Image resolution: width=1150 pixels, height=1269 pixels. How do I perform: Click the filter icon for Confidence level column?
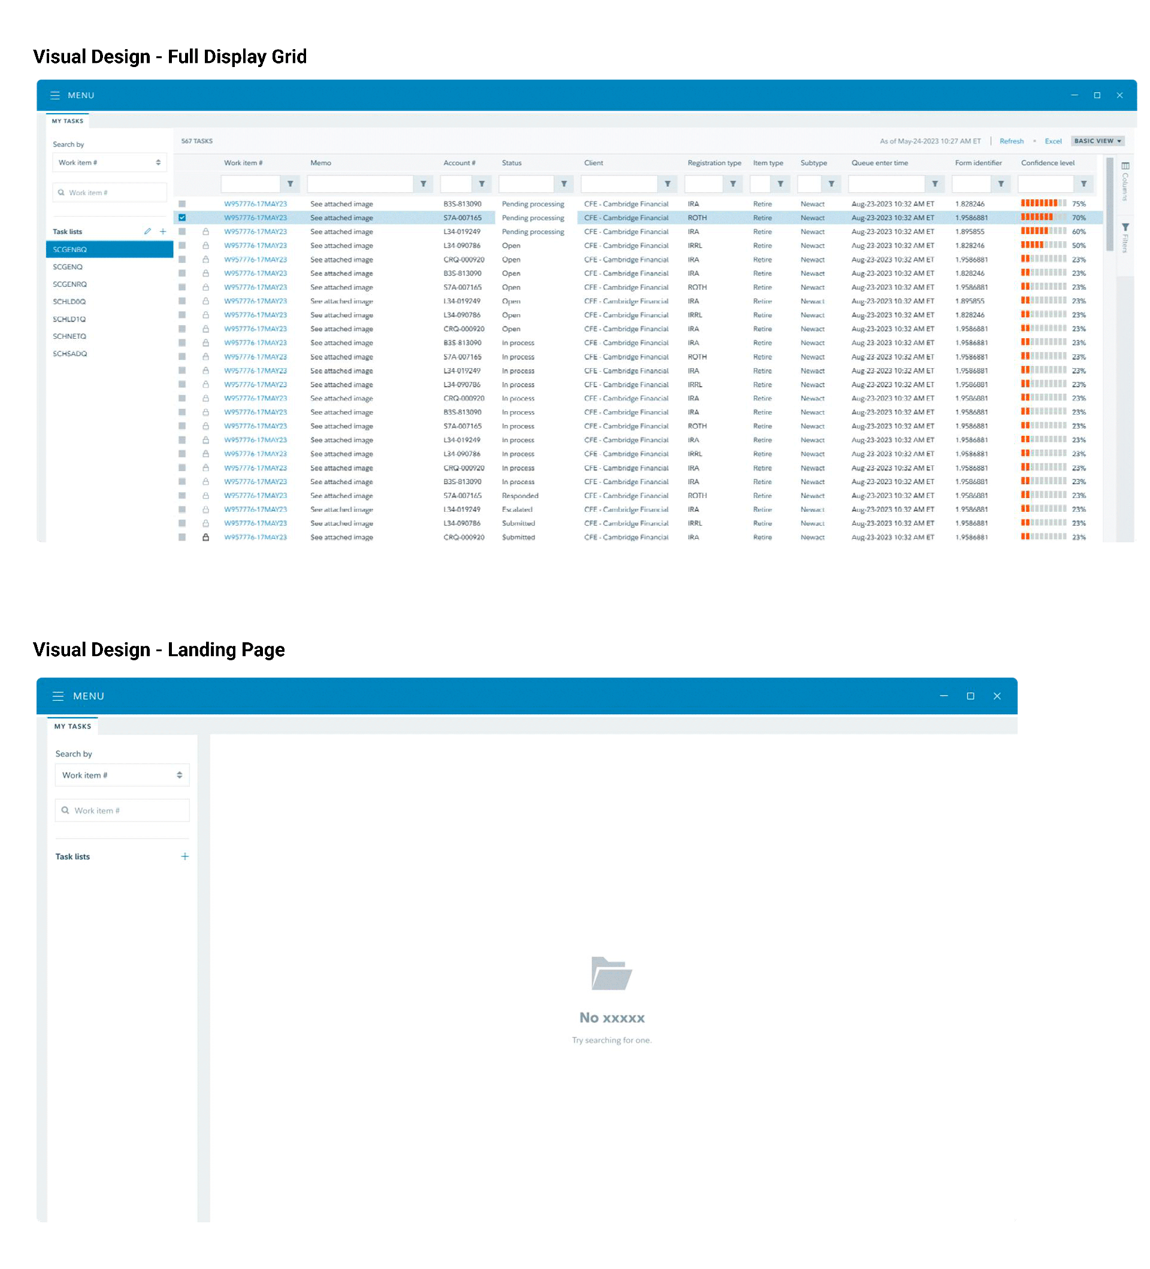point(1085,184)
